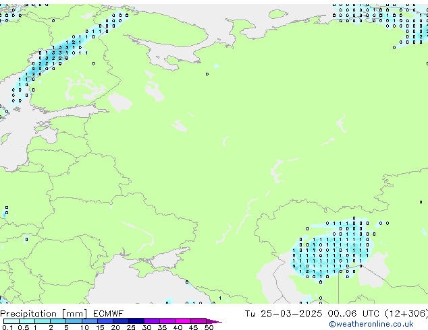Select the 'Precipitation [mm]' title text
Screen dimensions: 428x330
[x=44, y=314]
